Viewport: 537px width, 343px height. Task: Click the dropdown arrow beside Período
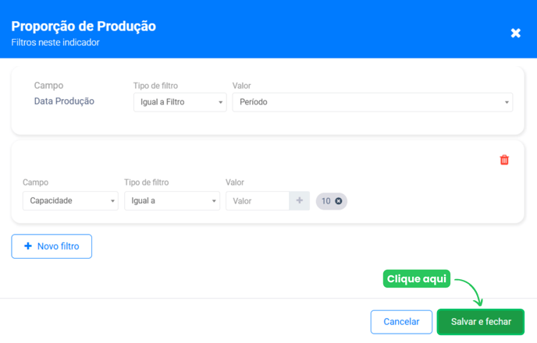[507, 102]
